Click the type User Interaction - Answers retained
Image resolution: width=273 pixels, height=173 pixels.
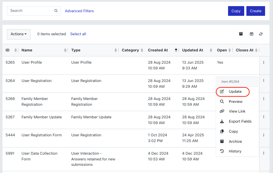point(93,159)
